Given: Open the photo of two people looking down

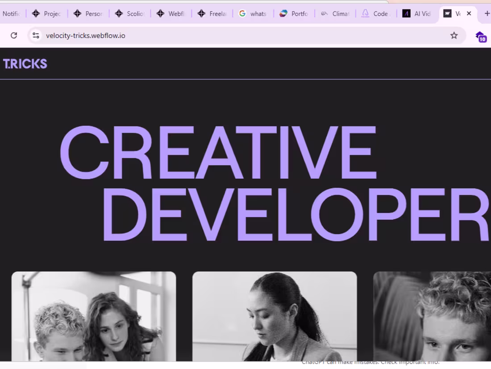Looking at the screenshot, I should pyautogui.click(x=94, y=316).
